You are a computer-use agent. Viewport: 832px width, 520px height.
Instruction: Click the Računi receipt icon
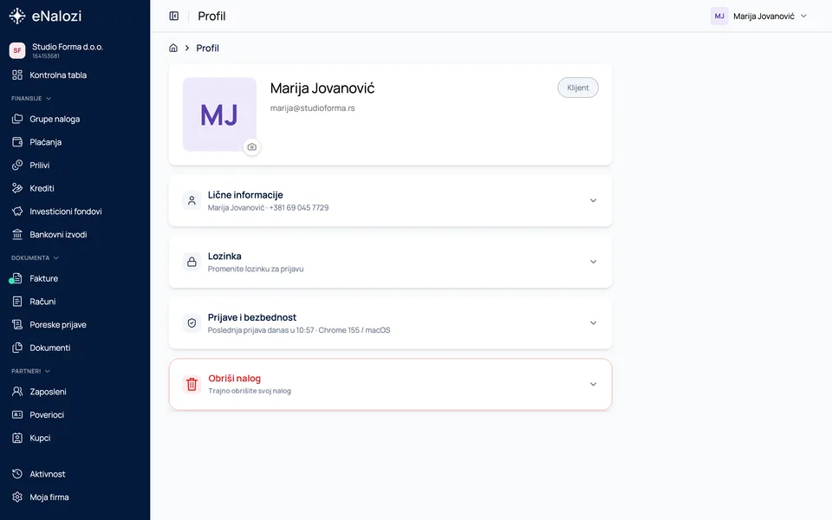17,302
